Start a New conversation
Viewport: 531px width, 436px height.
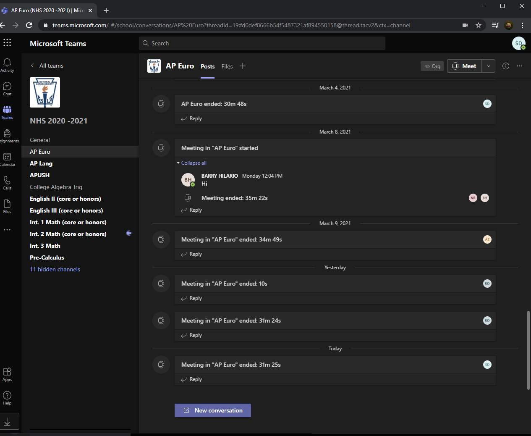pyautogui.click(x=213, y=410)
